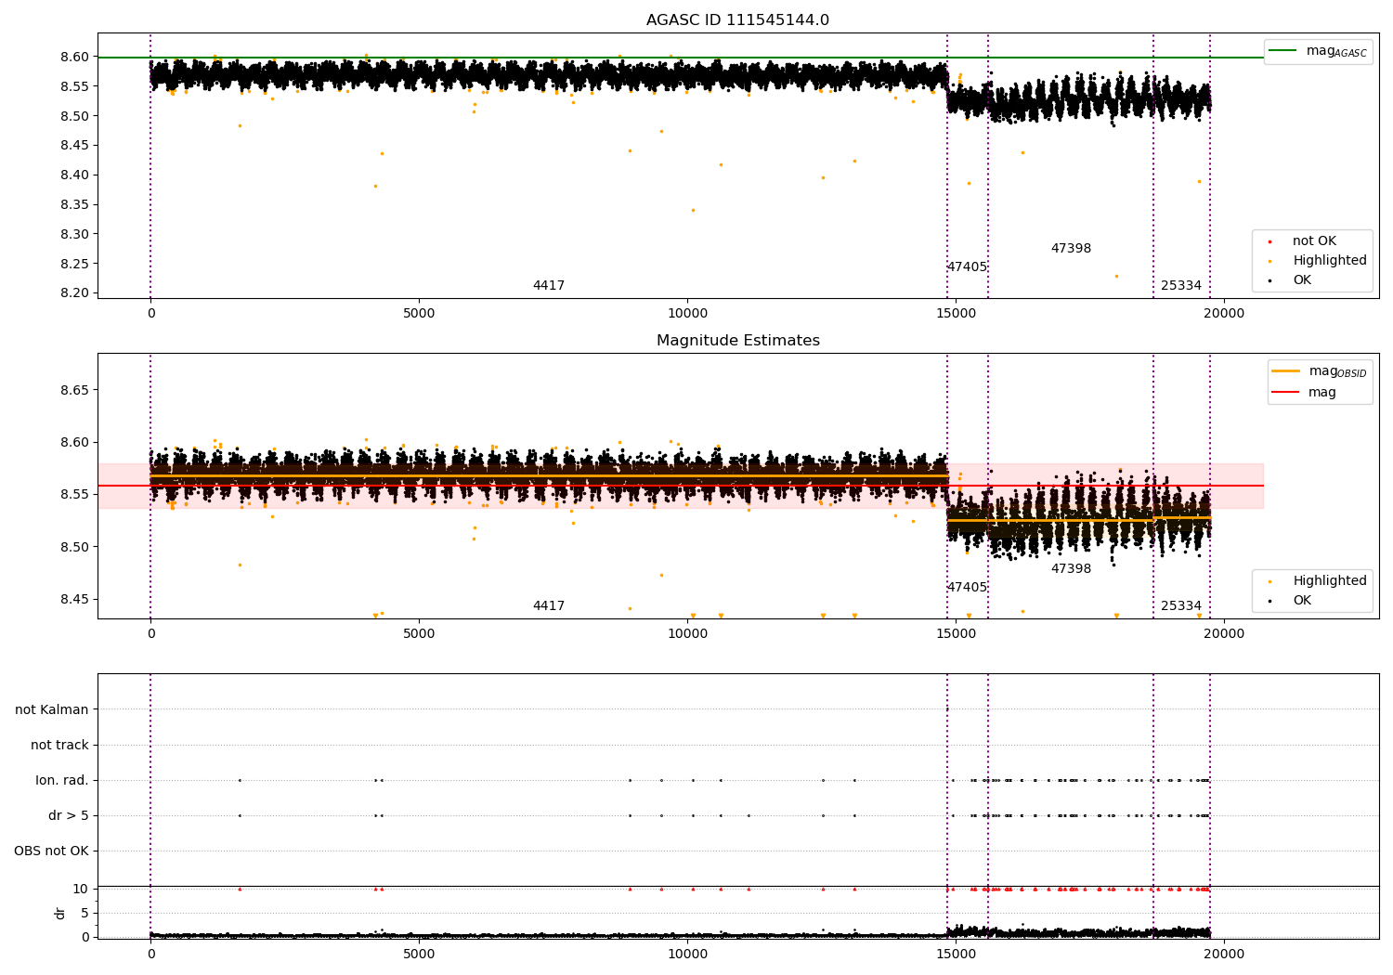Click obsid "47405" annotation in middle plot

(x=967, y=588)
